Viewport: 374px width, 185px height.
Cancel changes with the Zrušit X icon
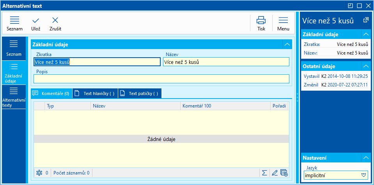(55, 24)
